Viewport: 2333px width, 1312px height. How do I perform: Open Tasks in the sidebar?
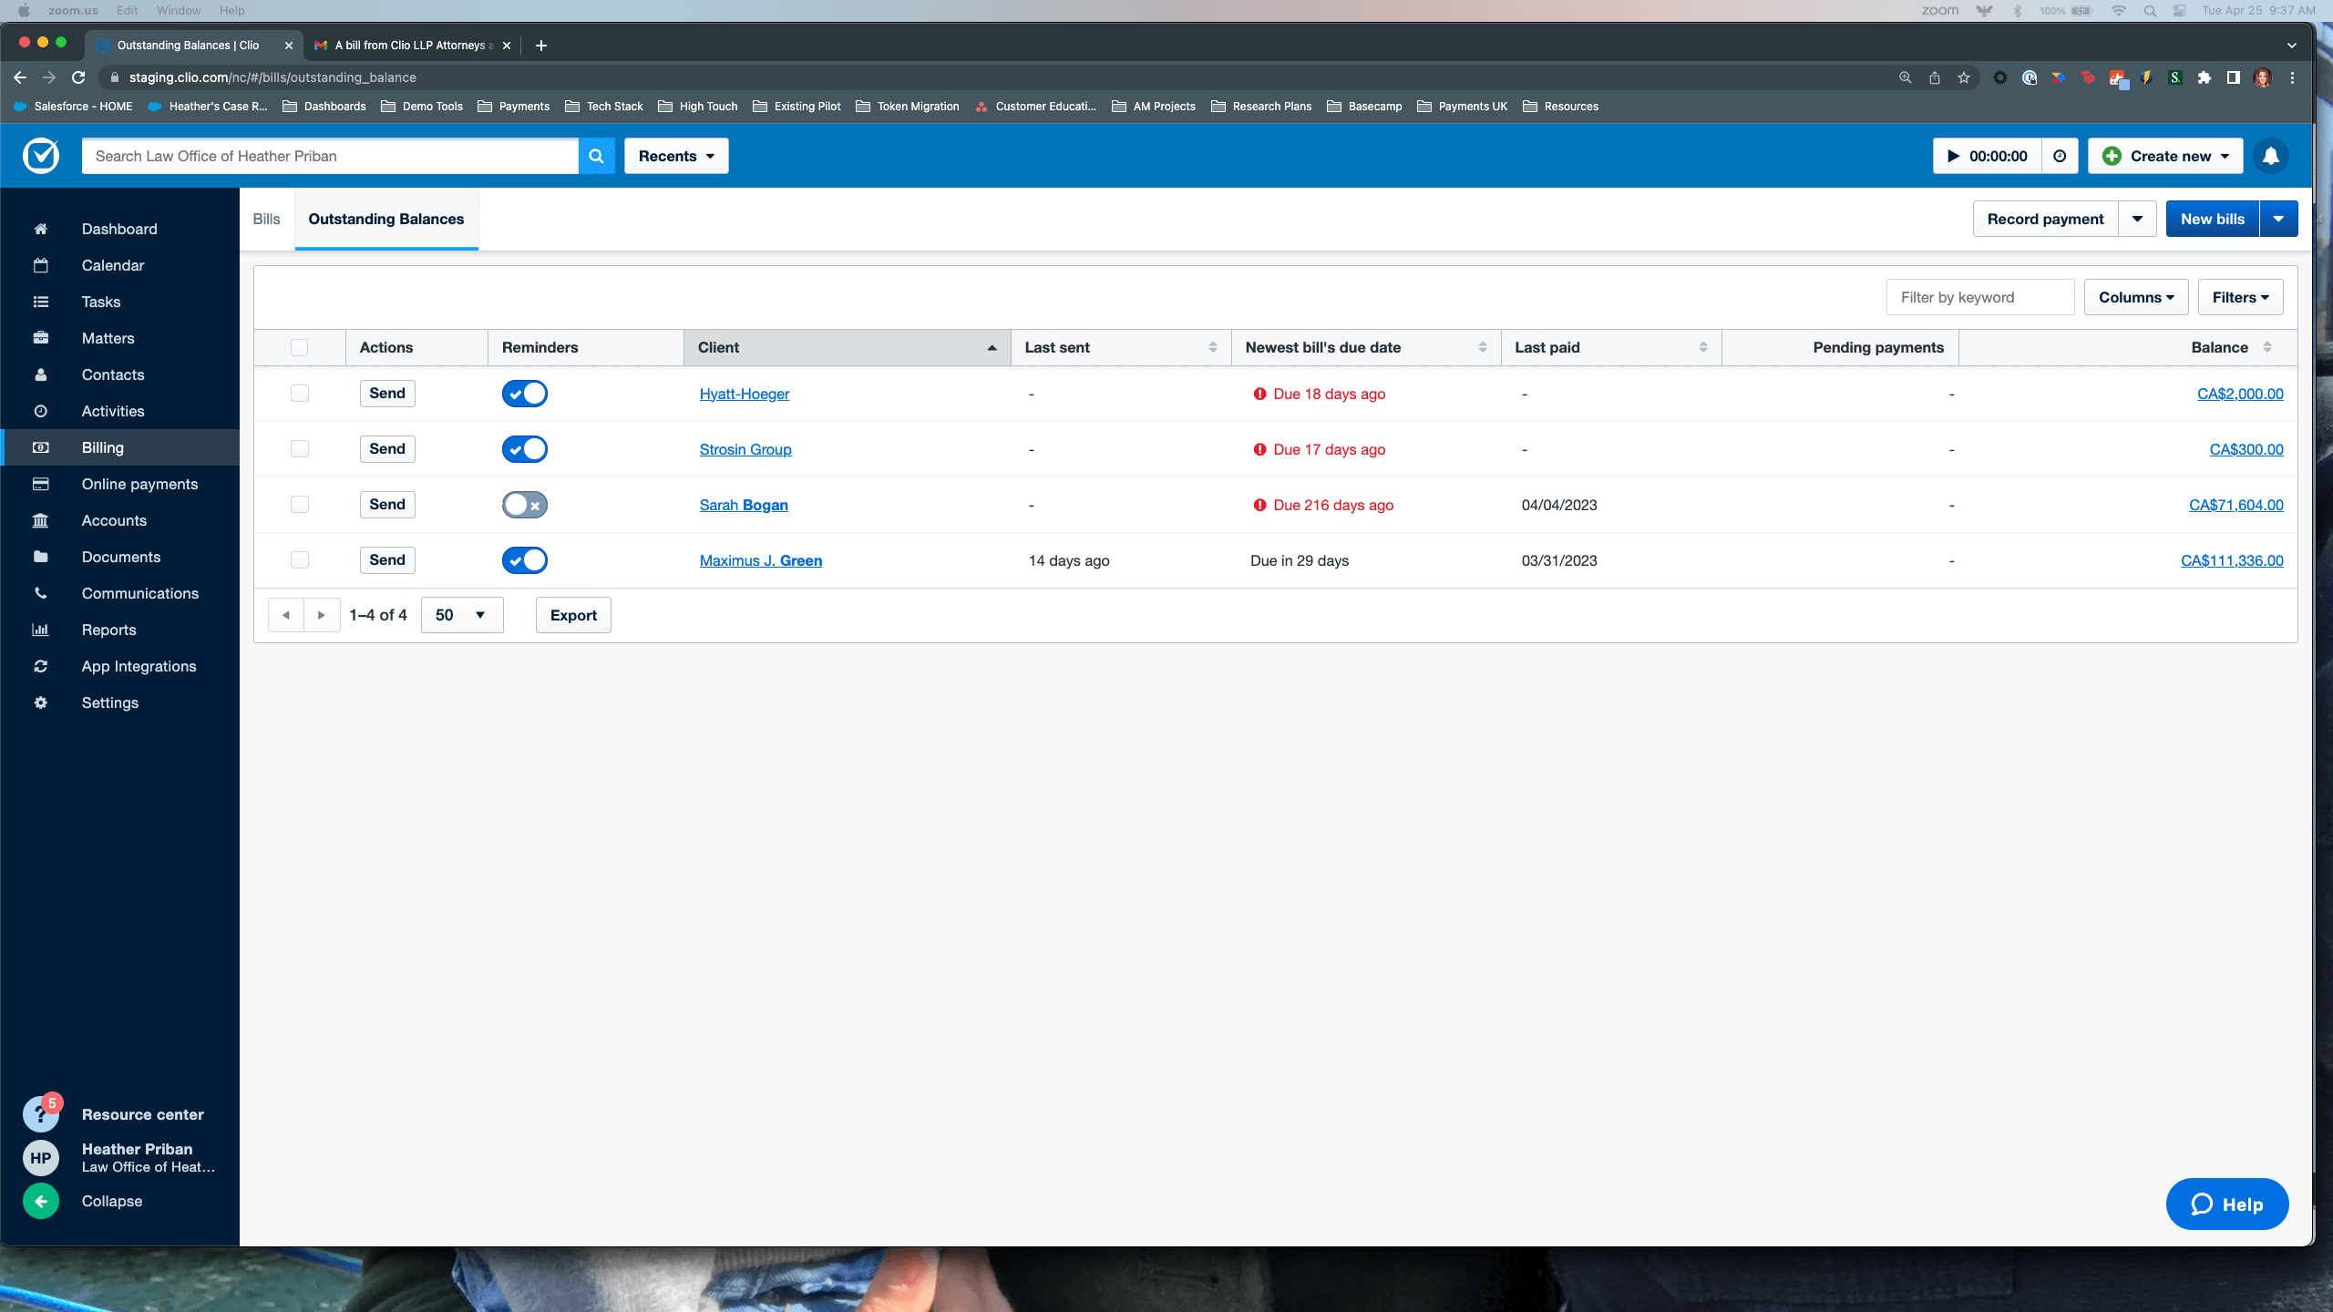tap(119, 302)
